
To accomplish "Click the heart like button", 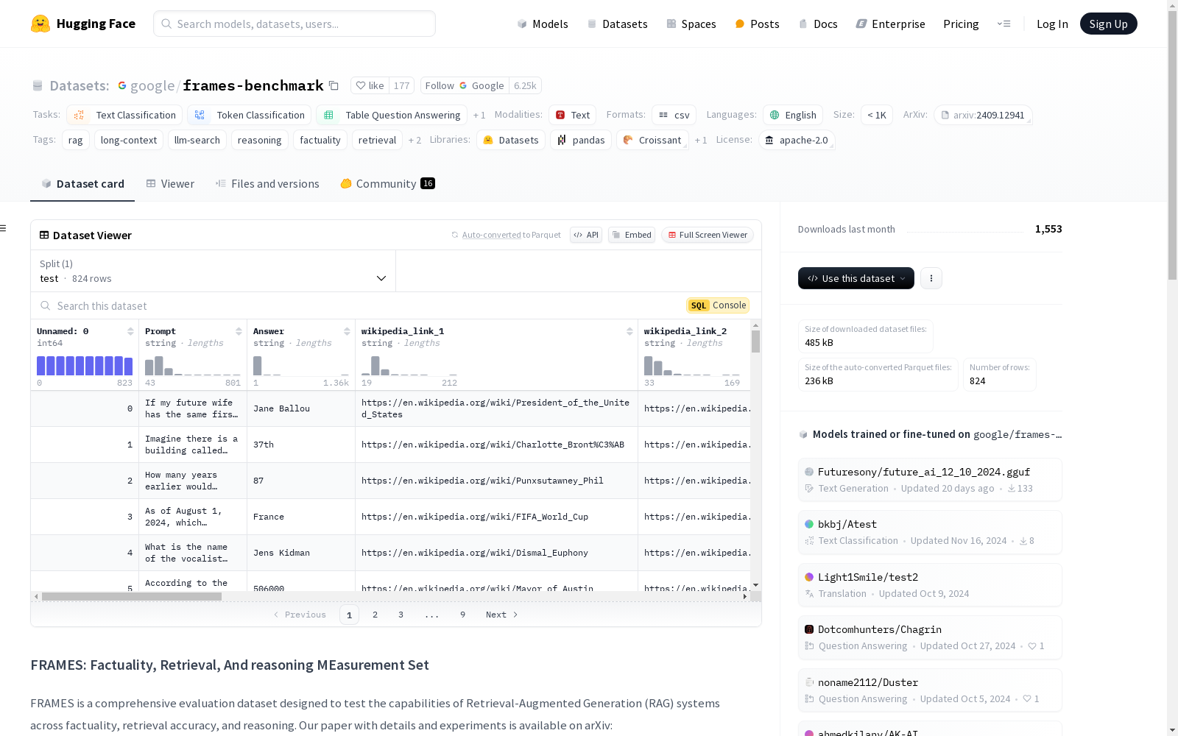I will tap(370, 85).
